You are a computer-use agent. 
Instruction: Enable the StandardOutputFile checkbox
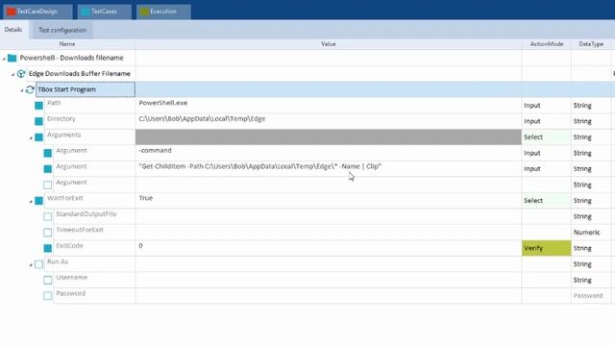47,216
